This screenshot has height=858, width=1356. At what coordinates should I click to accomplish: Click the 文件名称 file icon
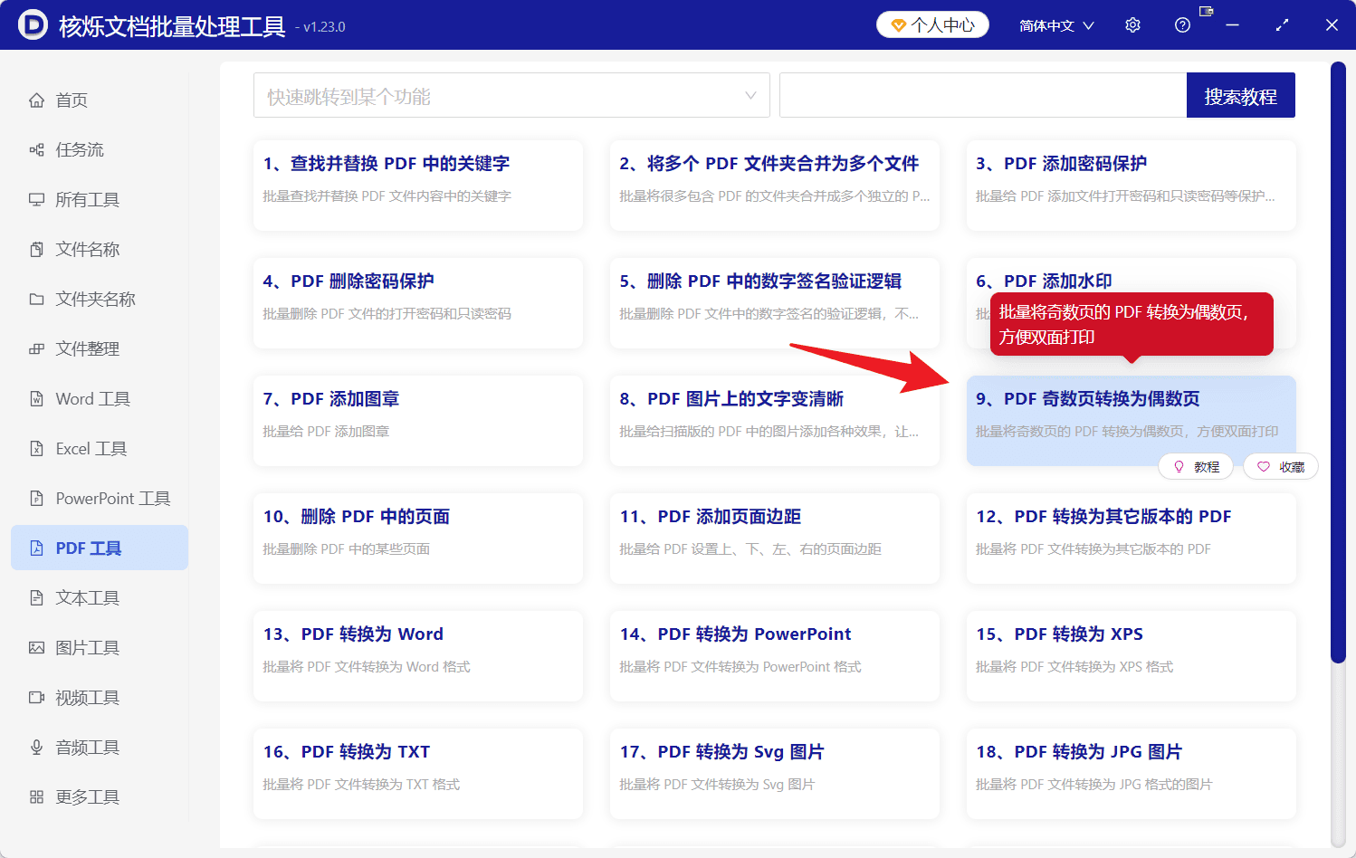point(36,250)
